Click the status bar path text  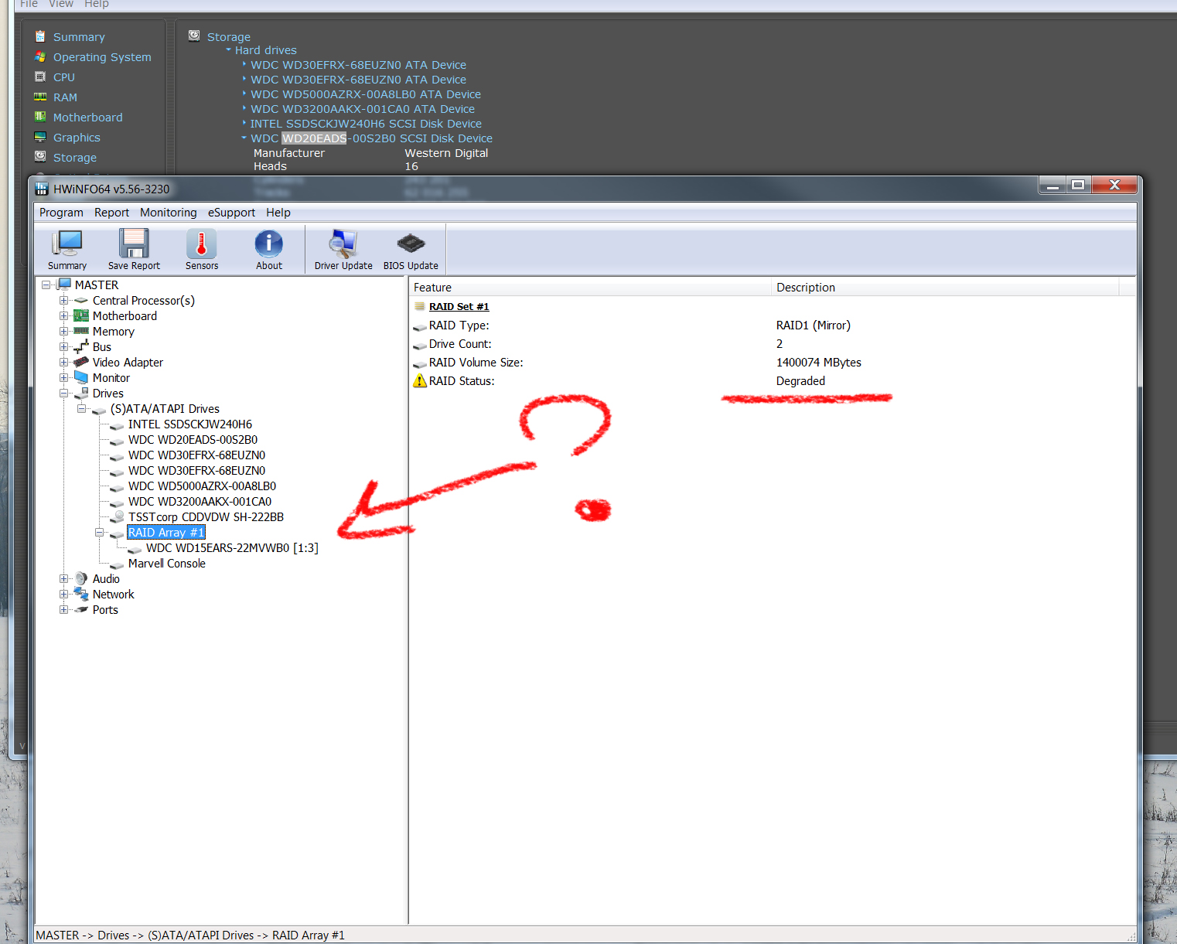point(190,935)
